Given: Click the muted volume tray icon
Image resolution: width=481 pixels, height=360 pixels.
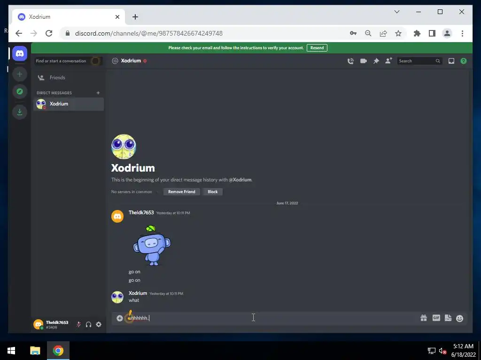Looking at the screenshot, I should (442, 351).
